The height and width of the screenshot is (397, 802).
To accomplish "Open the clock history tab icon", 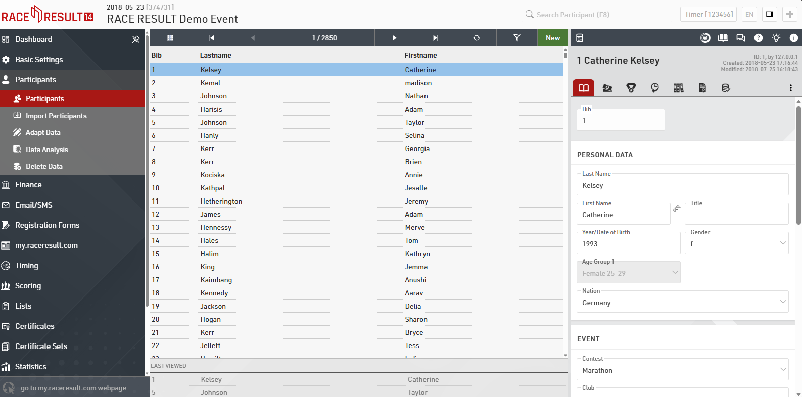I will (x=655, y=88).
